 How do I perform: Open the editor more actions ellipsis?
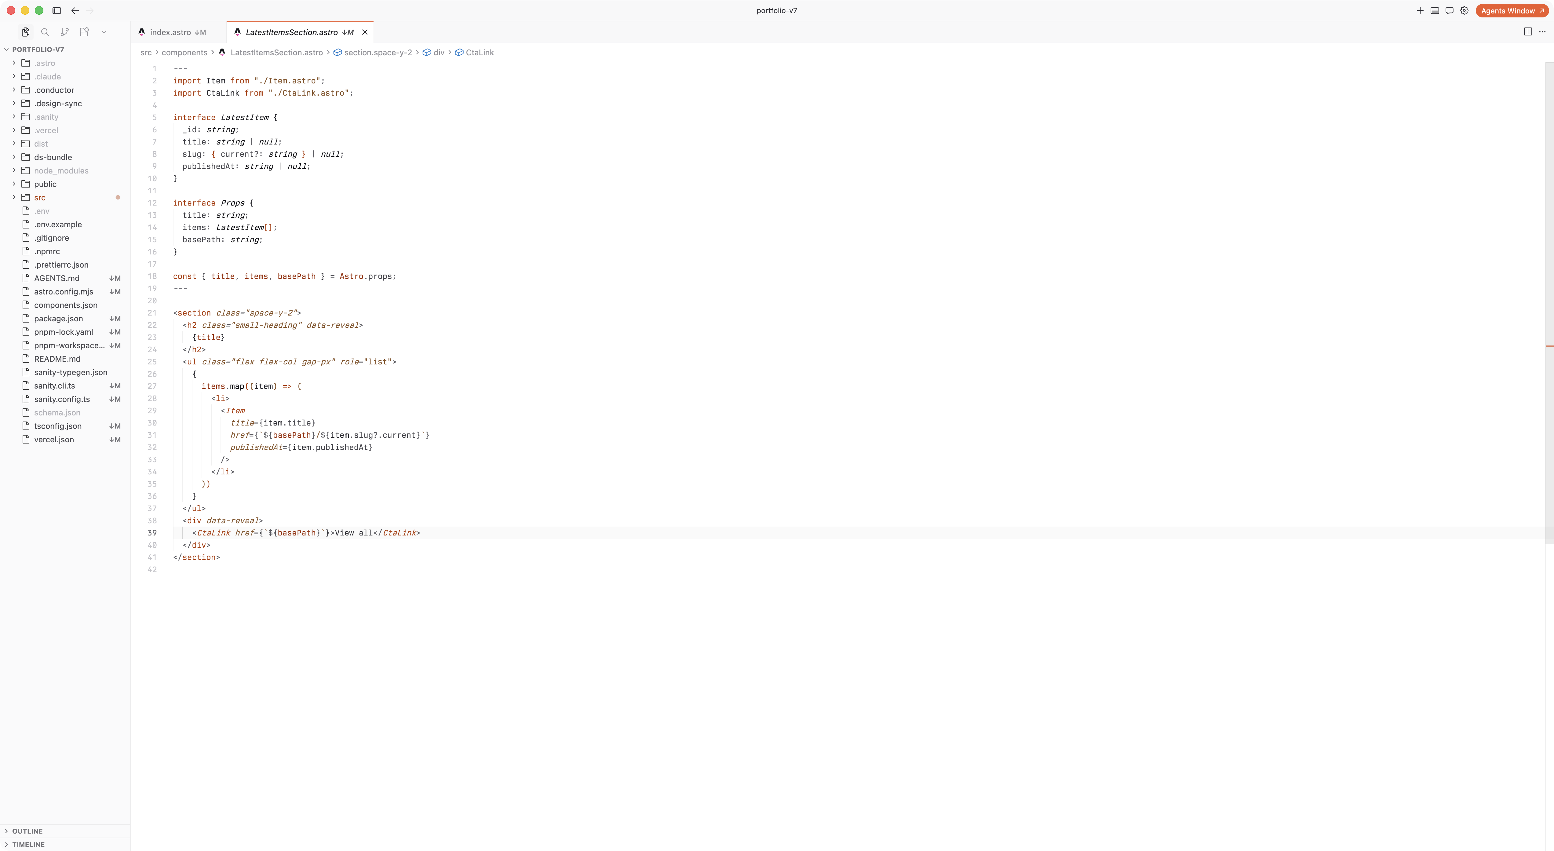coord(1542,32)
